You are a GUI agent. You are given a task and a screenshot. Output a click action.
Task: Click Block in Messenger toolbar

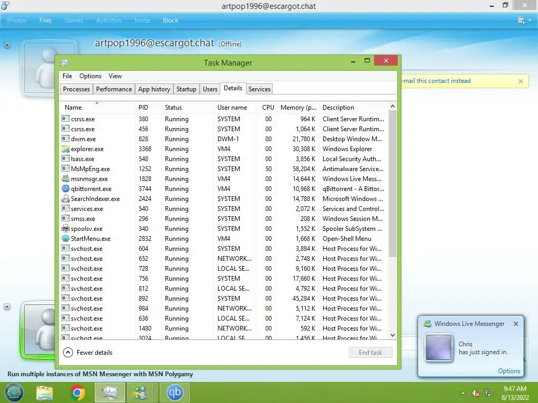point(171,20)
